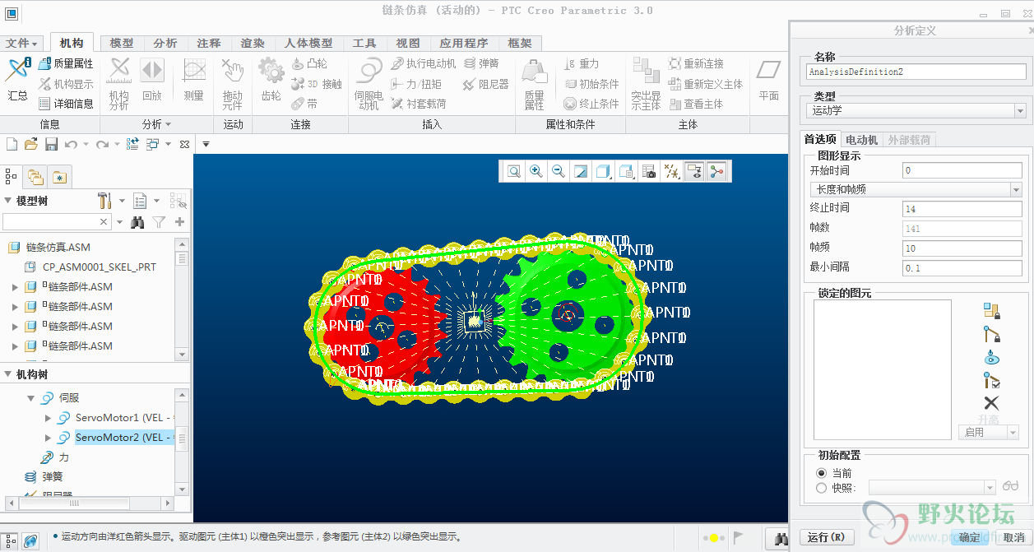1034x552 pixels.
Task: Click the 最小间隔 input field
Action: tap(962, 268)
